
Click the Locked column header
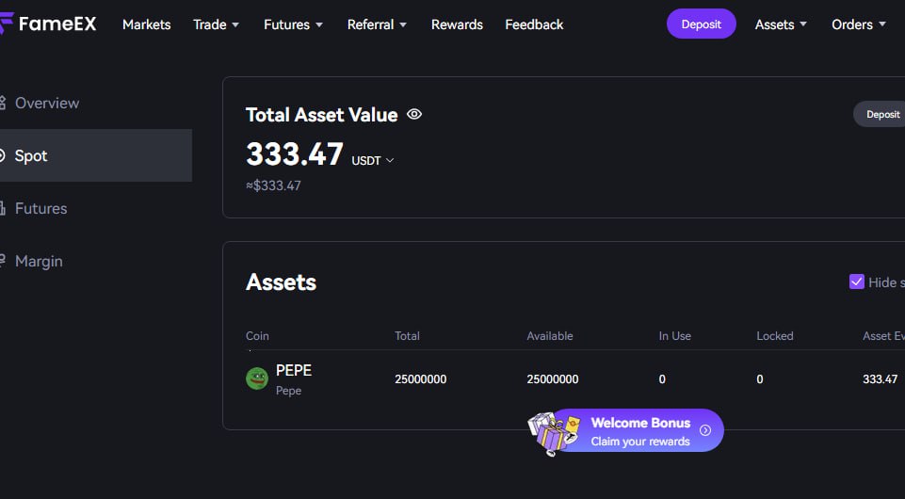(774, 336)
